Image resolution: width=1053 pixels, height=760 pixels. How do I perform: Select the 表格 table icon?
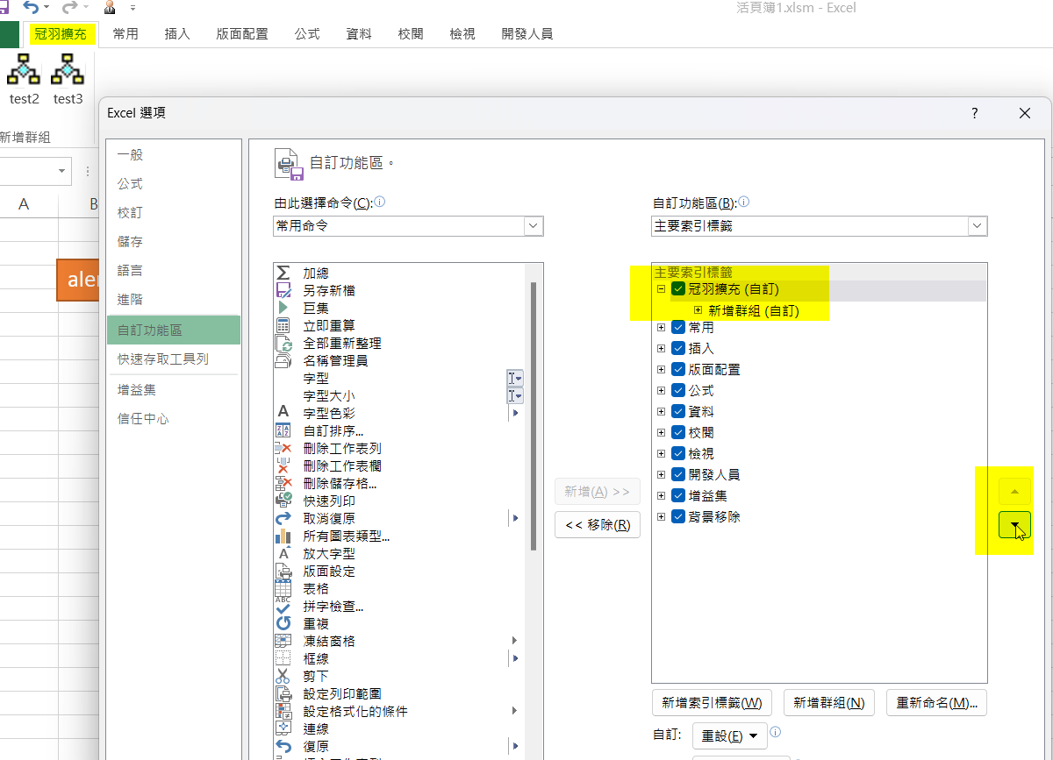(283, 588)
